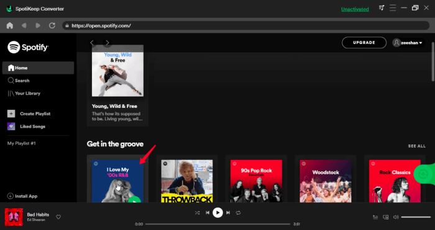Mute with the volume speaker icon

[x=396, y=217]
